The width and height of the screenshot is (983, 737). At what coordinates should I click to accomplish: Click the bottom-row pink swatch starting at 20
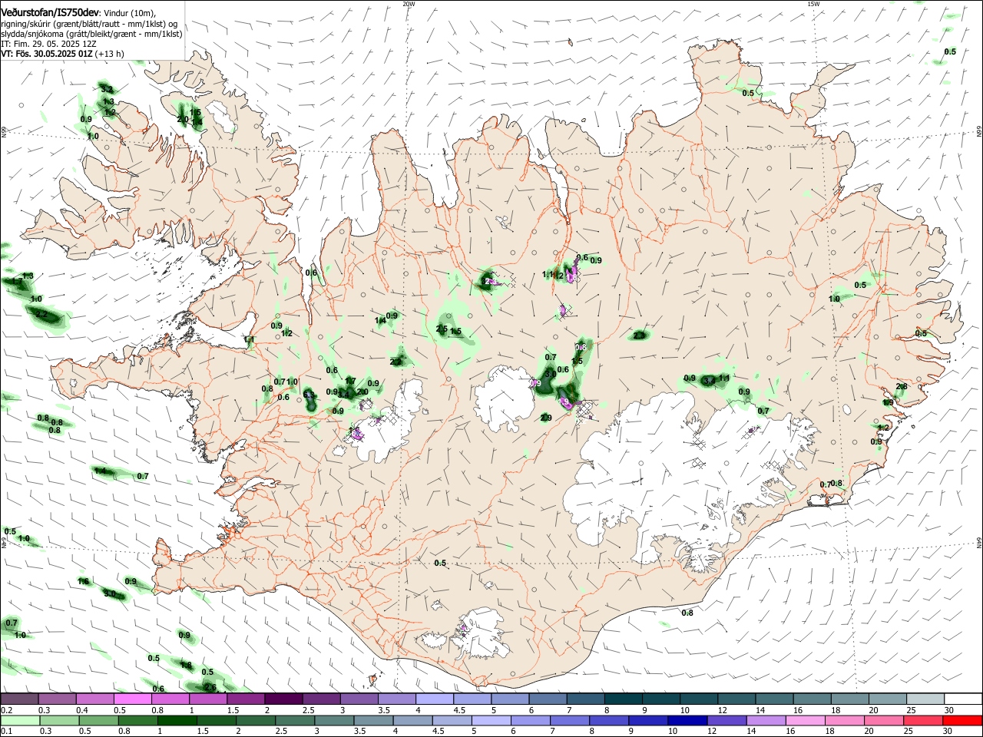pyautogui.click(x=885, y=720)
